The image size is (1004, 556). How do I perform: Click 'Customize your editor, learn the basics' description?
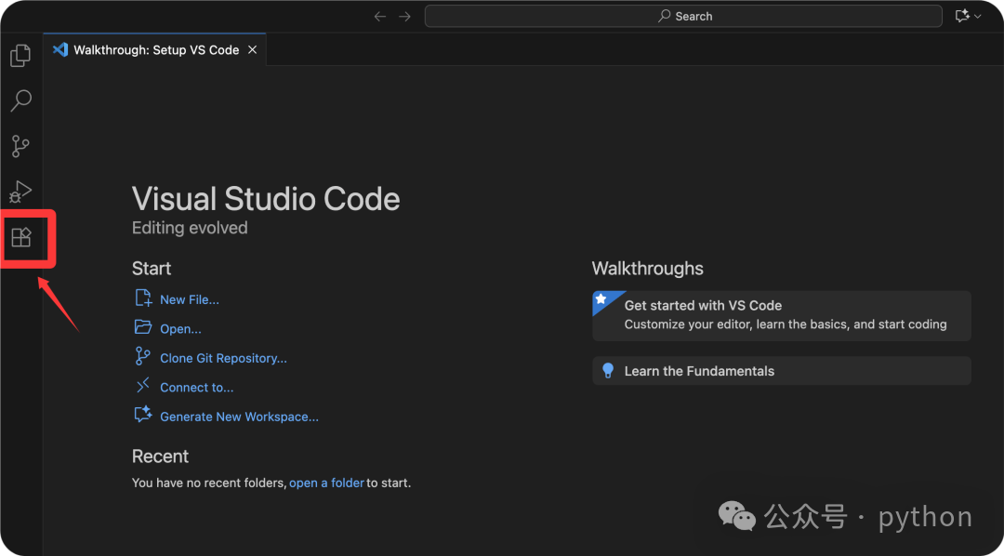click(x=786, y=324)
